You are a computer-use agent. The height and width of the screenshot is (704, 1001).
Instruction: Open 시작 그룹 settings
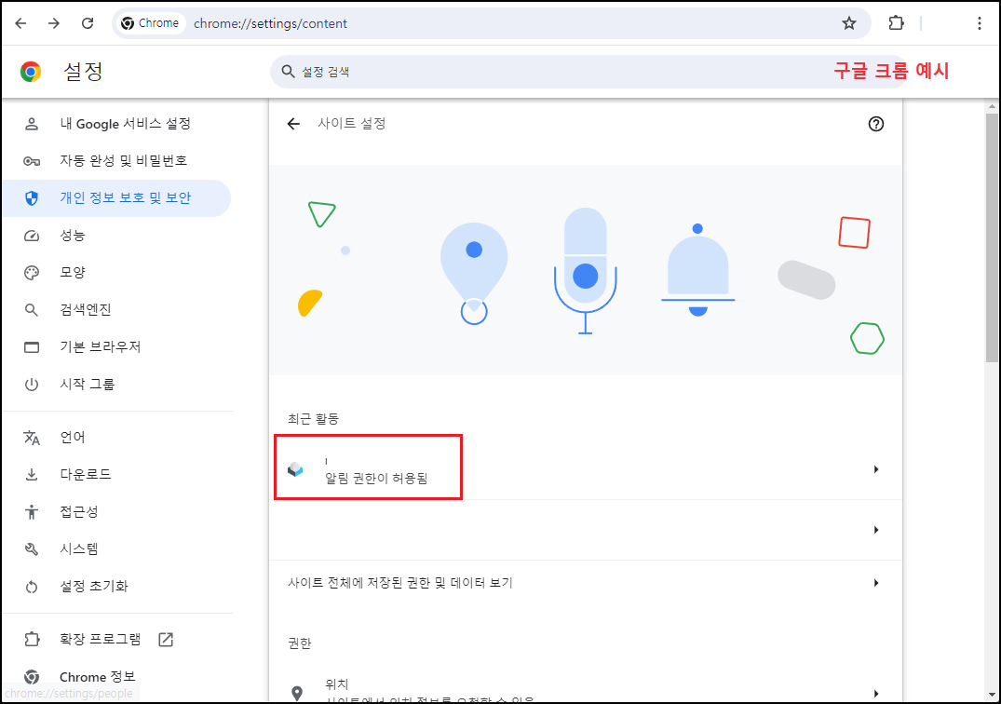116,385
